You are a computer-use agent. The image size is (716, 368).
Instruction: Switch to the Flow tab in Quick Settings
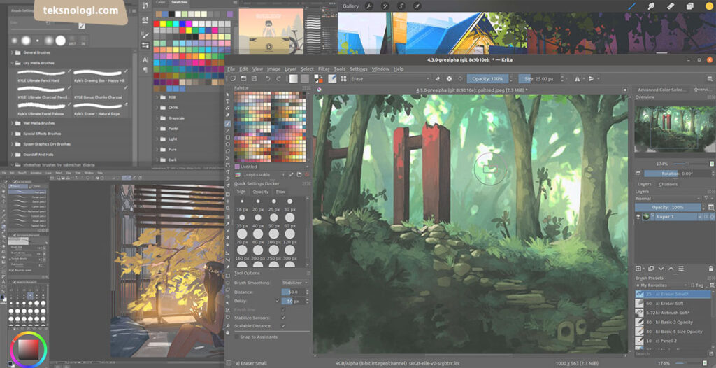pyautogui.click(x=280, y=192)
